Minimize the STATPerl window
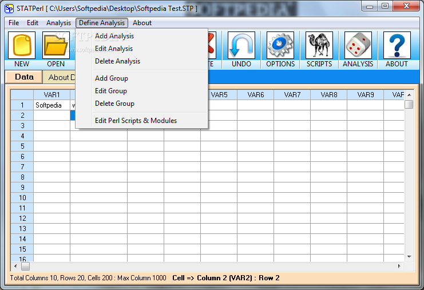The image size is (424, 290). (370, 6)
